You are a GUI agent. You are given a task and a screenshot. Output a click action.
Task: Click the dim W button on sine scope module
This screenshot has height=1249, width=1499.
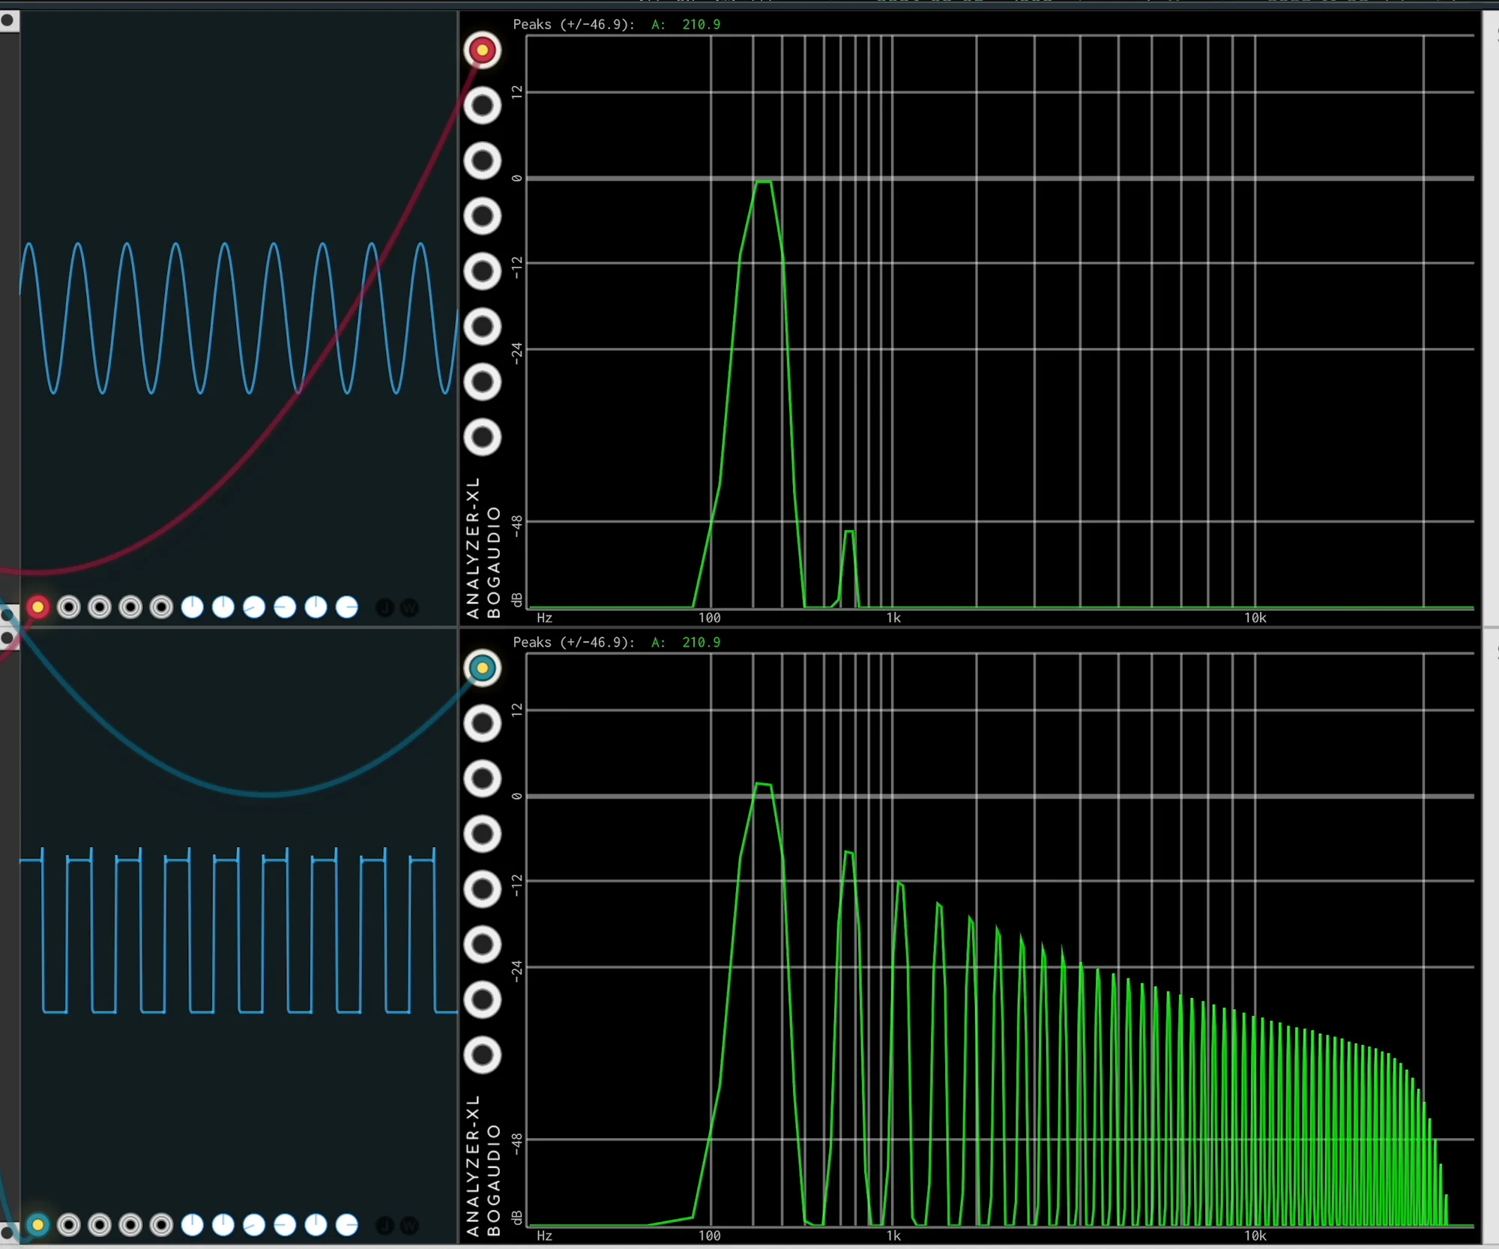pyautogui.click(x=409, y=608)
